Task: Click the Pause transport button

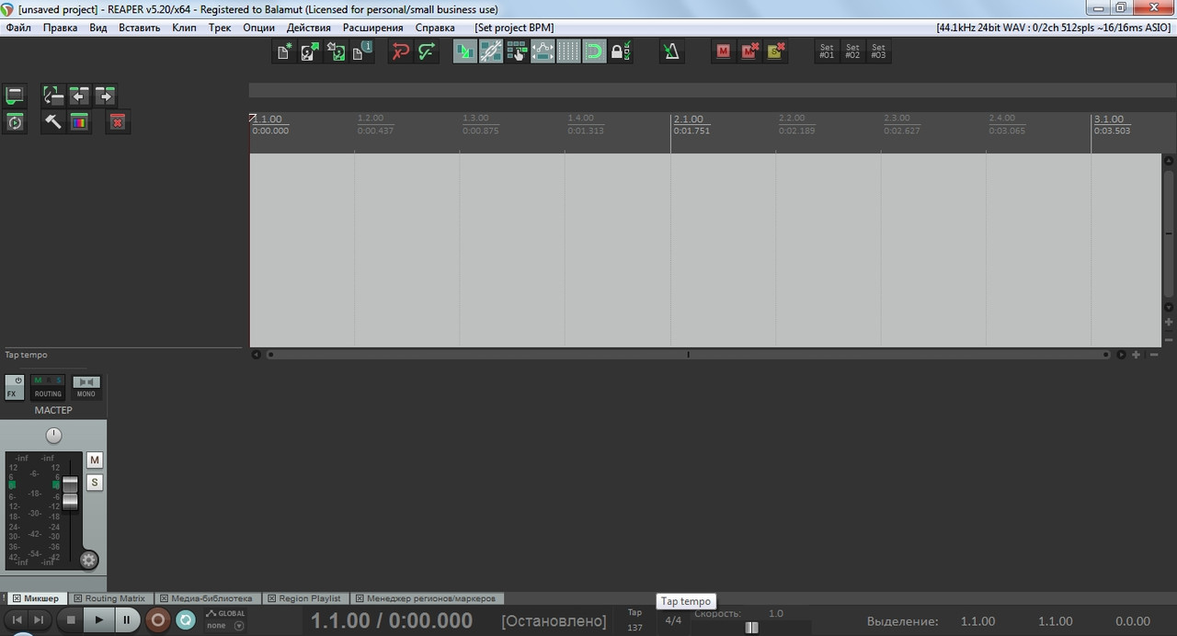Action: pos(127,620)
